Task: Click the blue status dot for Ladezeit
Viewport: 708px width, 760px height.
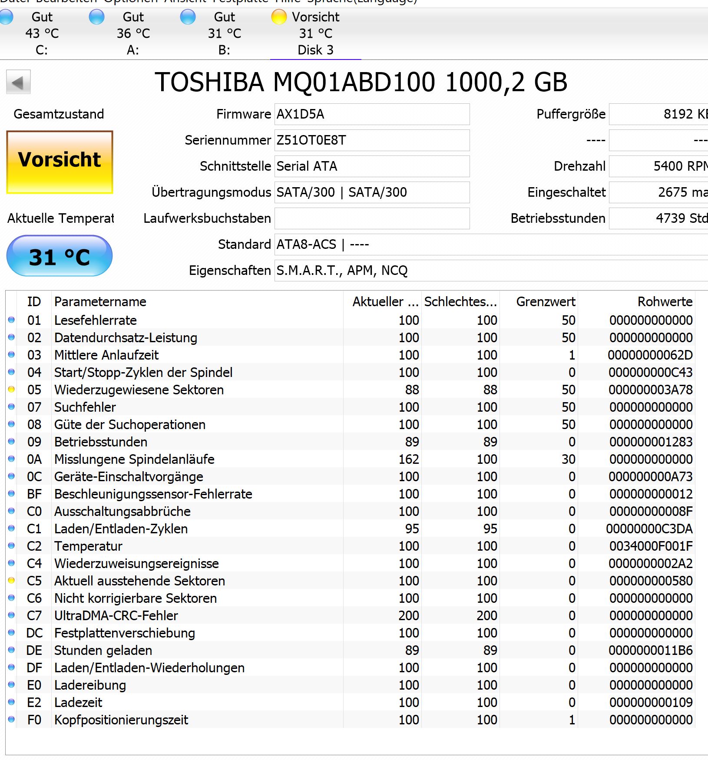Action: coord(11,702)
